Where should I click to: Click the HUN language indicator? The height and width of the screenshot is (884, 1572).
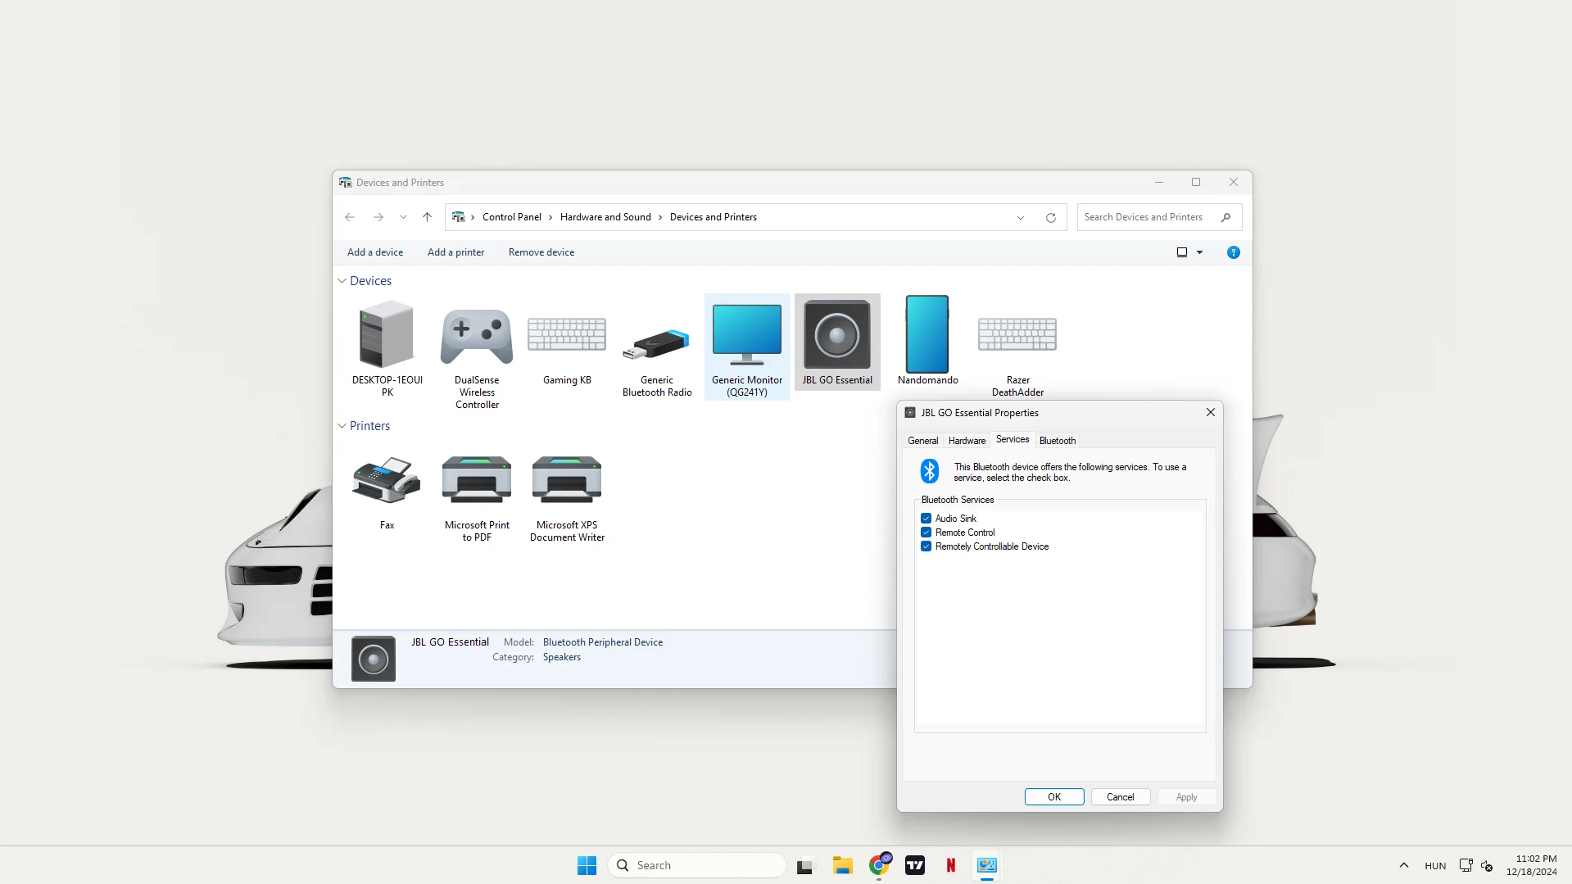click(x=1435, y=866)
